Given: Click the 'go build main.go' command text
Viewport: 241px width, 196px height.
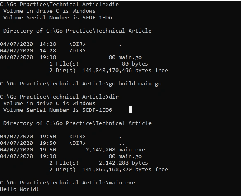Looking at the screenshot, I should click(135, 84).
